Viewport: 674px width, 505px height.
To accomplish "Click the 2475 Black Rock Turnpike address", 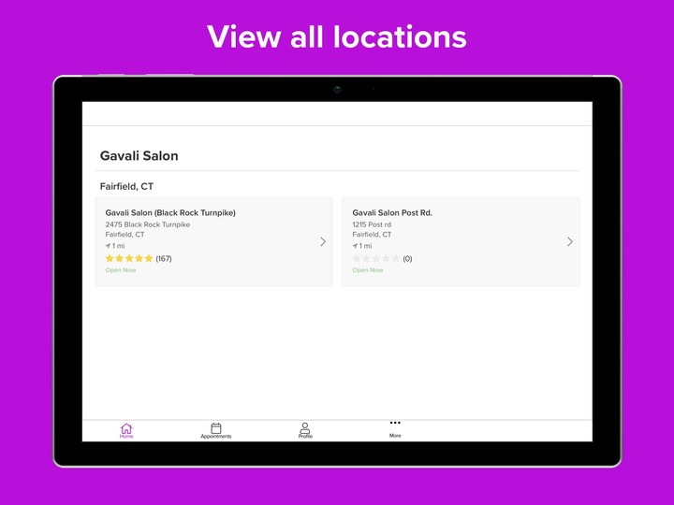I will (x=148, y=224).
